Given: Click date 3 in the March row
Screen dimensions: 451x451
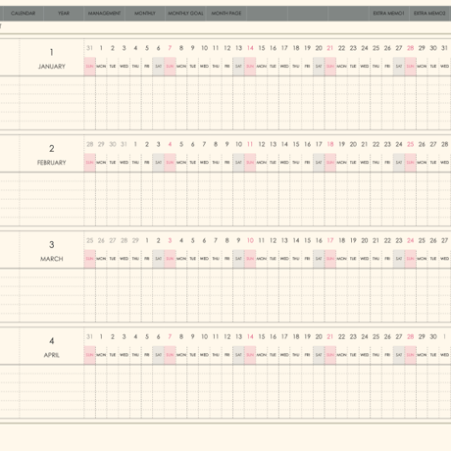Looking at the screenshot, I should pyautogui.click(x=170, y=240).
